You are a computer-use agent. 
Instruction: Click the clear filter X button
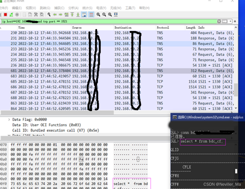coord(219,21)
